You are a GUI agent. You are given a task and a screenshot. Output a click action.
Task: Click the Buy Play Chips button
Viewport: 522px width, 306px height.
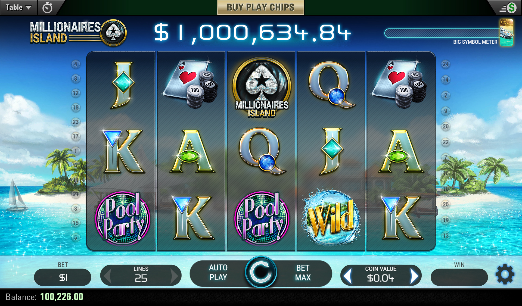click(260, 7)
